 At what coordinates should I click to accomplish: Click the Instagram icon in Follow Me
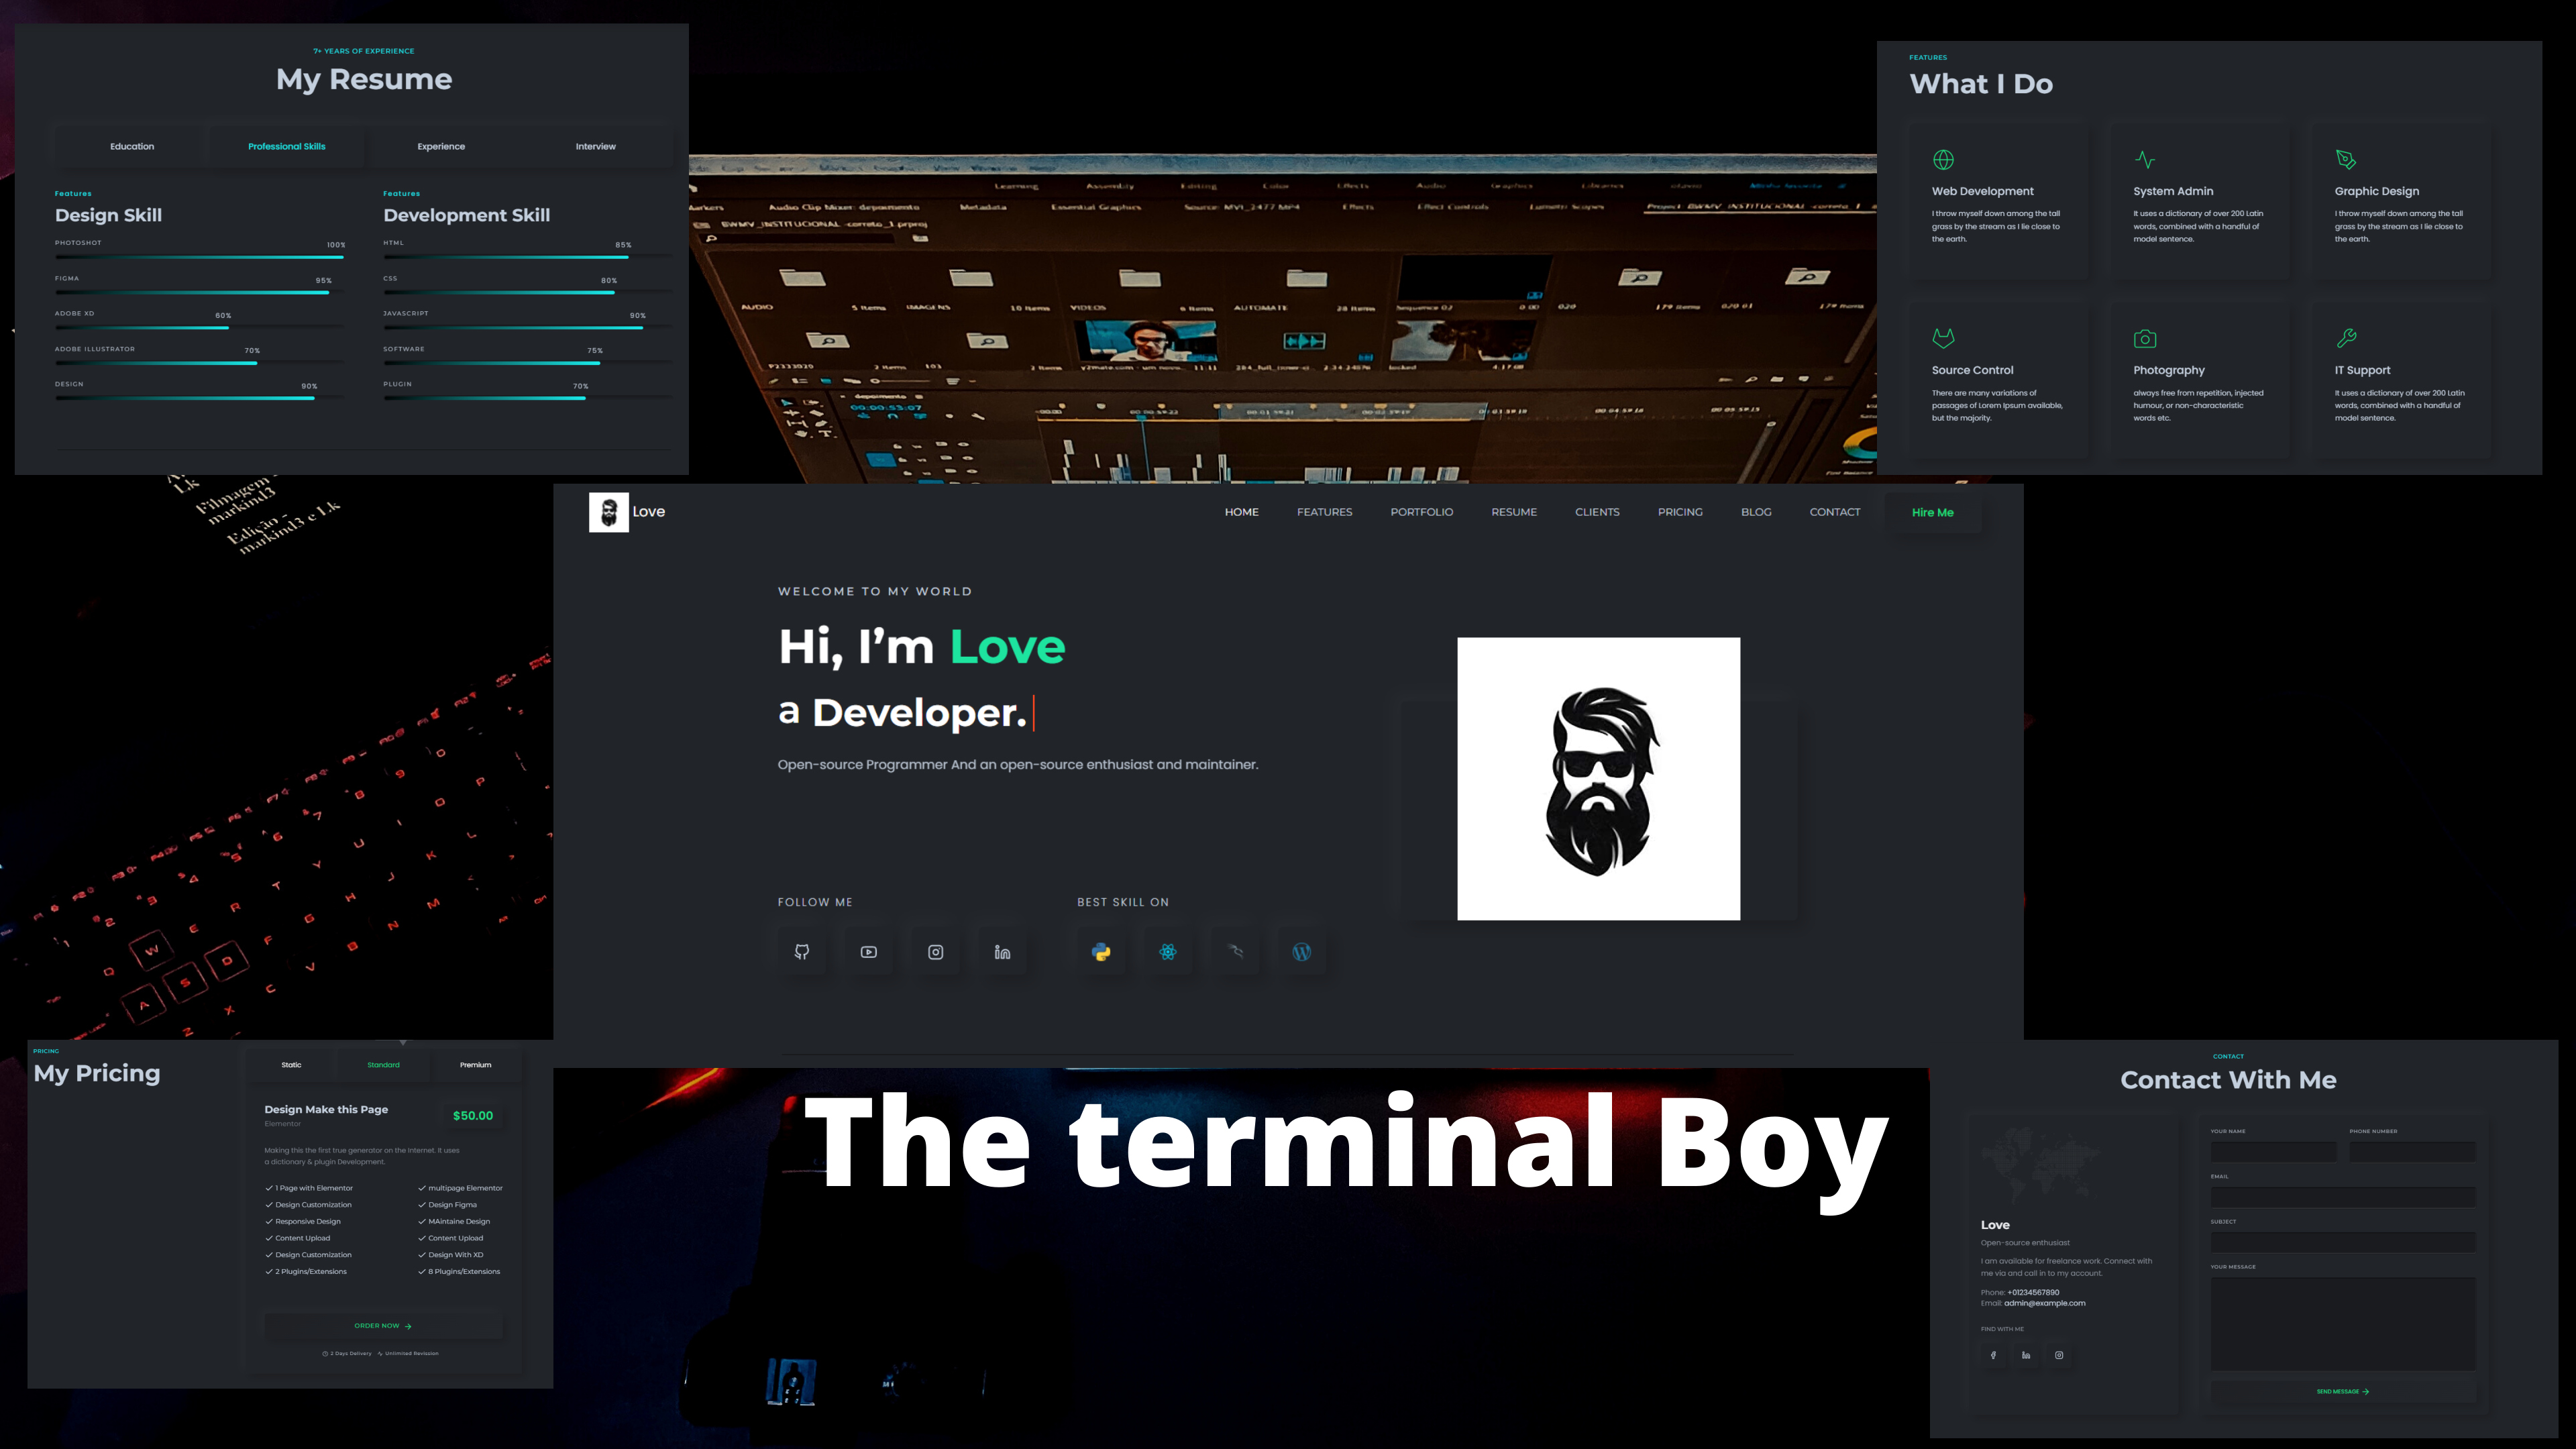934,950
